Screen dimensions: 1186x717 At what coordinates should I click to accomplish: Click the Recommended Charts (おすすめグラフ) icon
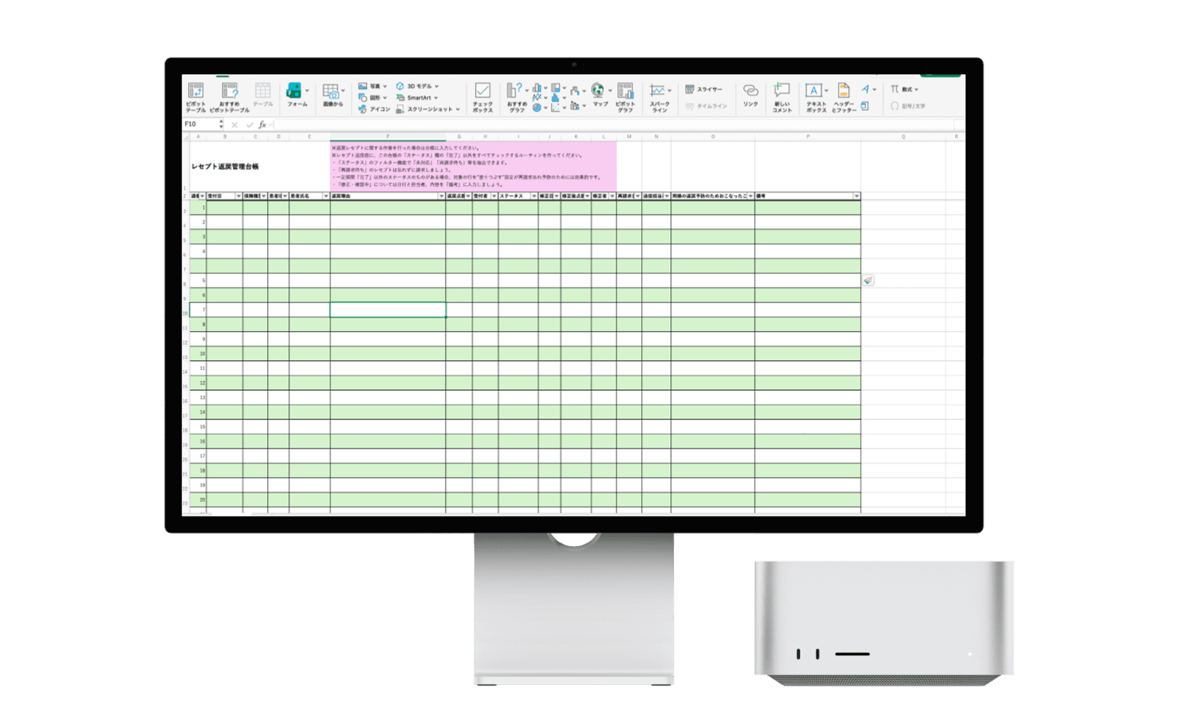(516, 95)
